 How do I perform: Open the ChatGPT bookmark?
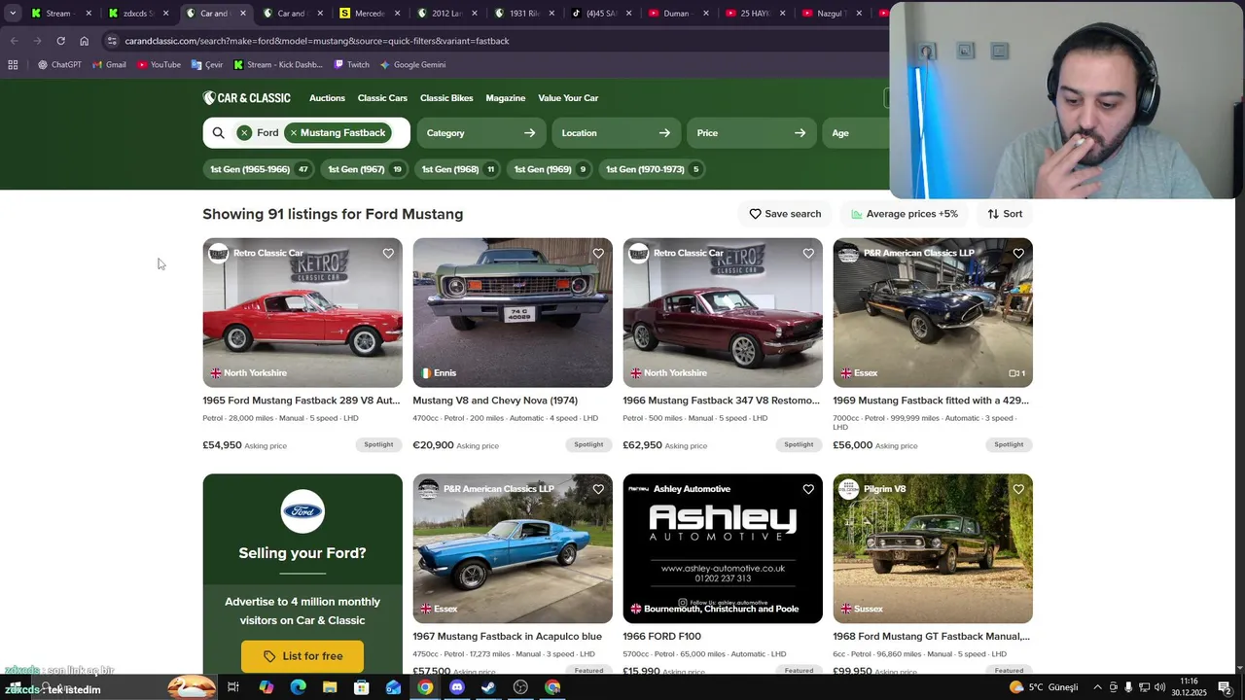pyautogui.click(x=58, y=65)
